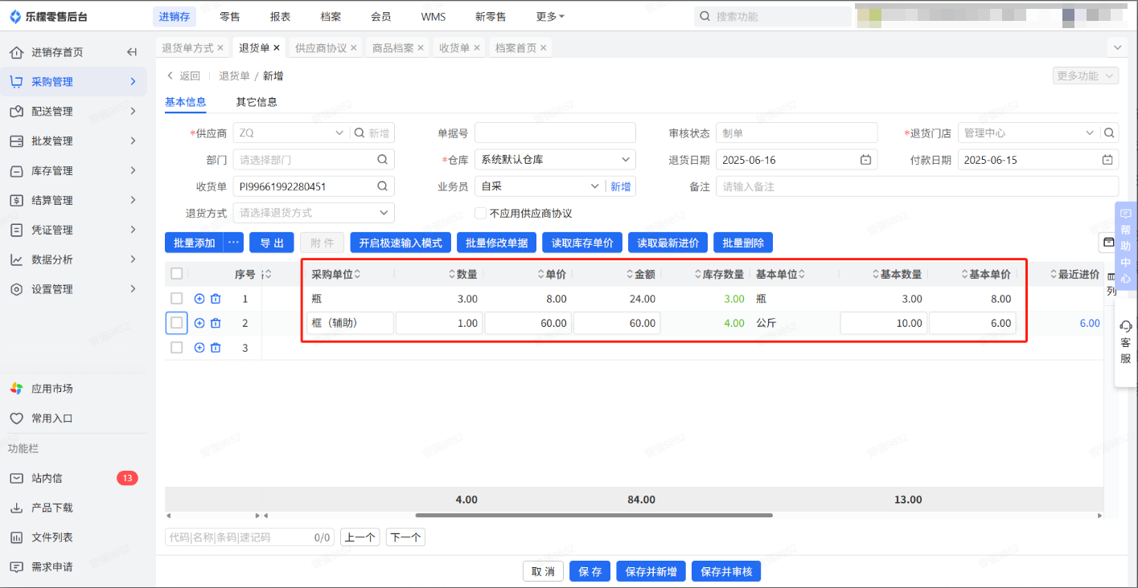Click the 取消 button
Screen dimensions: 1138x588
pyautogui.click(x=543, y=572)
